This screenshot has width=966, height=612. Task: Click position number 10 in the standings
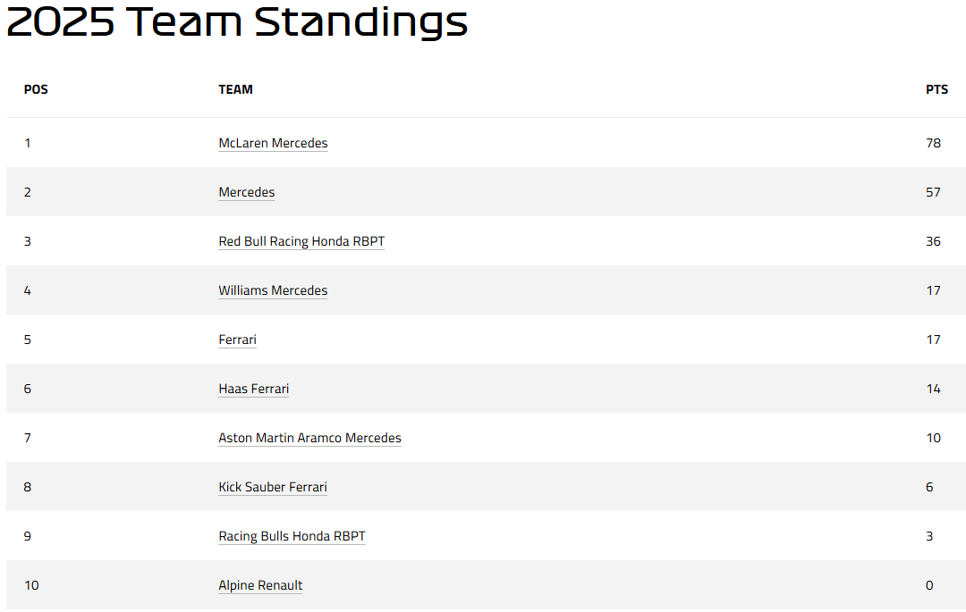[x=31, y=585]
